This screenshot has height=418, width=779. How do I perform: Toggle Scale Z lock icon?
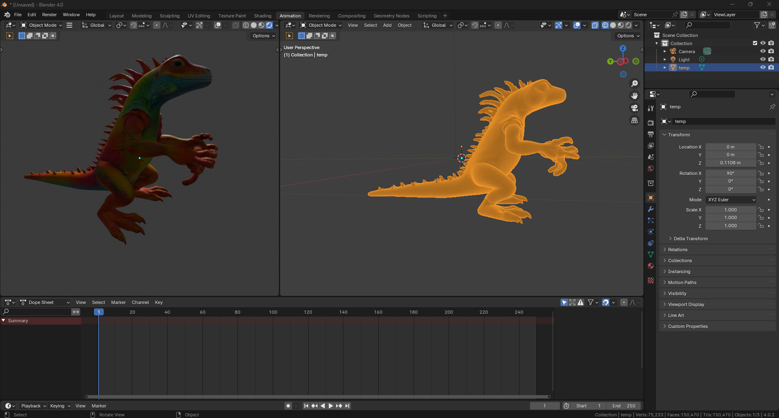click(761, 226)
